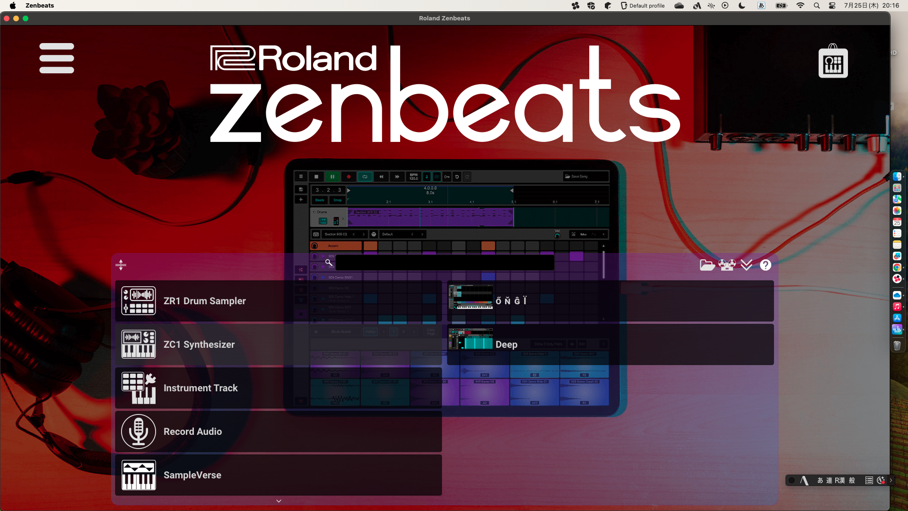Open the あ input source menu
The height and width of the screenshot is (511, 908).
pyautogui.click(x=761, y=6)
